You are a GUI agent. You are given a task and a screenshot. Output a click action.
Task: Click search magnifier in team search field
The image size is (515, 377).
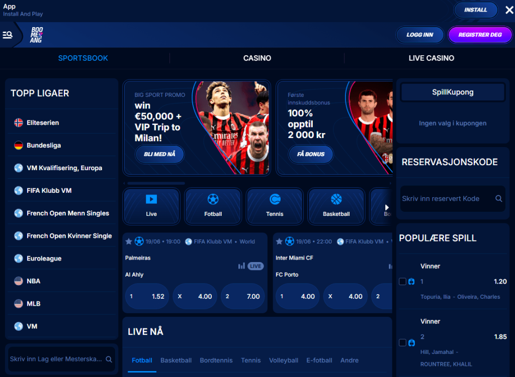tap(109, 359)
